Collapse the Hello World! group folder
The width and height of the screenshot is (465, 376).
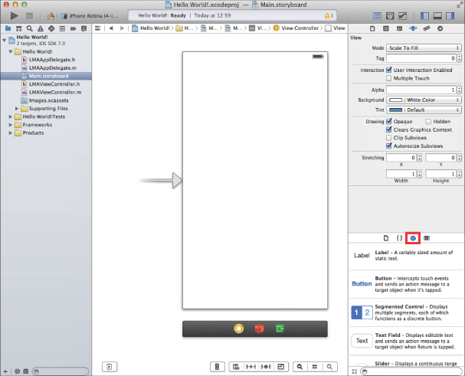click(x=11, y=51)
